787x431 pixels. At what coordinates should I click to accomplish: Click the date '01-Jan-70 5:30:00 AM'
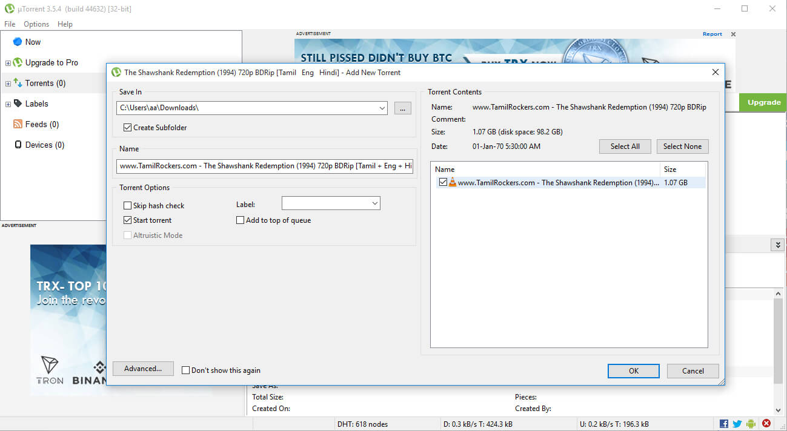coord(506,146)
